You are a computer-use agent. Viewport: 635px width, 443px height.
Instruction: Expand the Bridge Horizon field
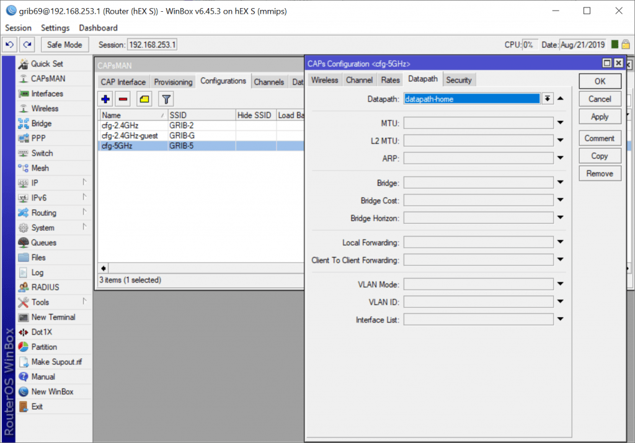point(561,218)
